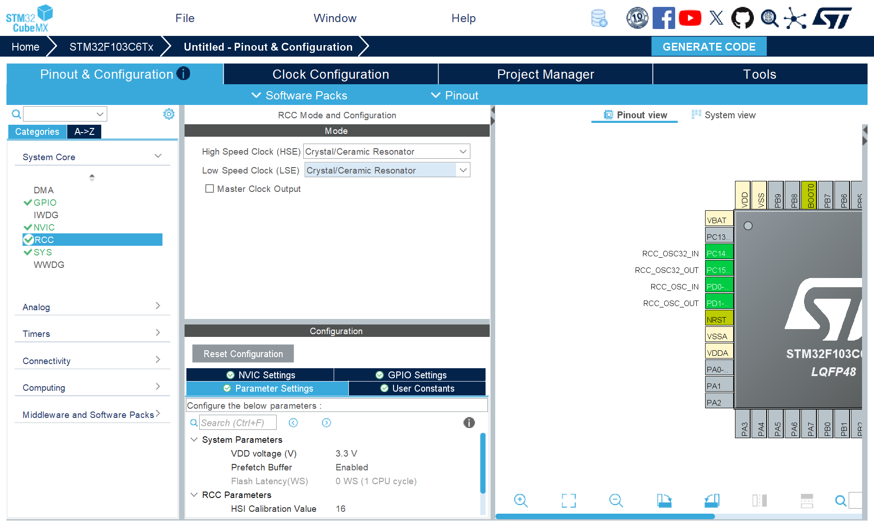Image resolution: width=874 pixels, height=527 pixels.
Task: Open the X social link icon
Action: 716,18
